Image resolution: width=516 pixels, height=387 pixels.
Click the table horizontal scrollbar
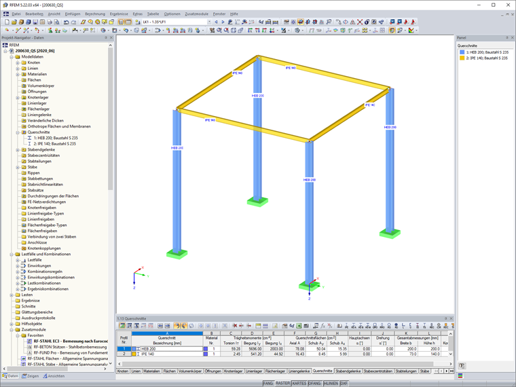point(278,364)
